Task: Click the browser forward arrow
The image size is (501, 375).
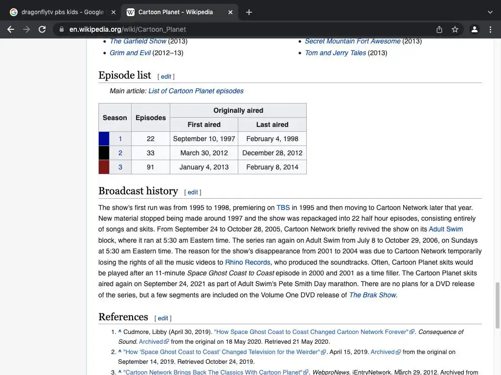Action: click(26, 29)
